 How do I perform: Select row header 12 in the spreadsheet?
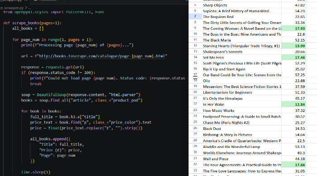(195, 46)
